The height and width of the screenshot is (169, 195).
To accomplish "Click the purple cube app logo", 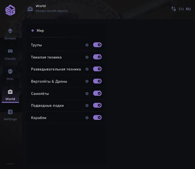I will point(10,11).
